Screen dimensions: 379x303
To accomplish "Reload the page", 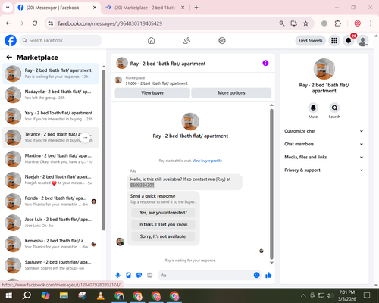I will point(35,23).
